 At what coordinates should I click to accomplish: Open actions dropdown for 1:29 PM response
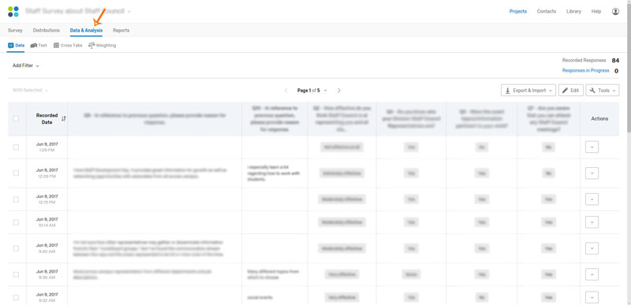pyautogui.click(x=592, y=147)
